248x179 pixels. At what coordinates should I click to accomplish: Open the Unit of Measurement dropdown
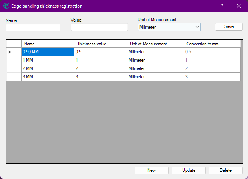pos(169,27)
